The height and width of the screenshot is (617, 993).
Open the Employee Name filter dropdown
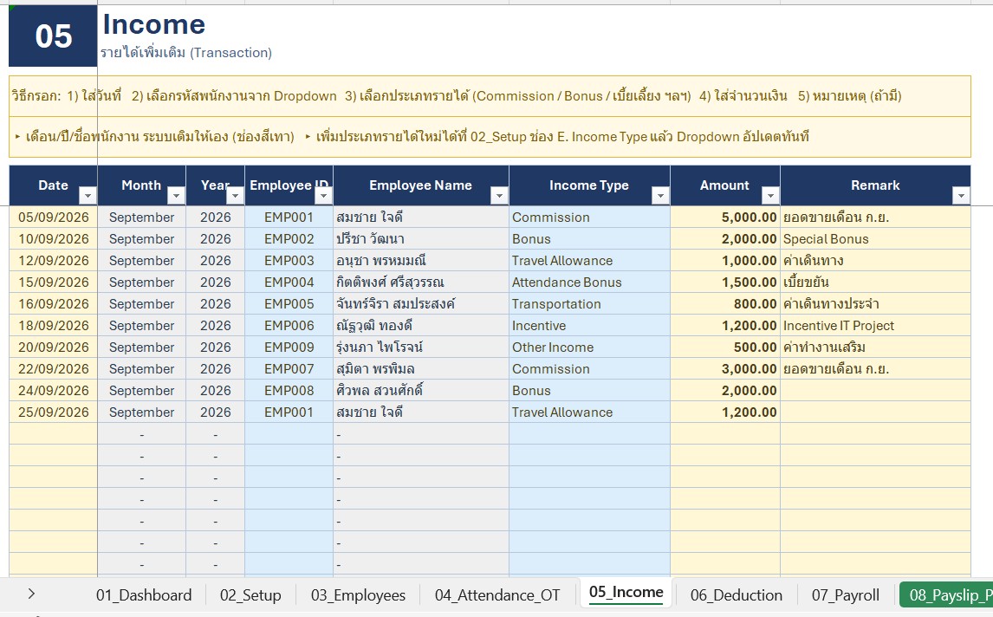[x=500, y=196]
